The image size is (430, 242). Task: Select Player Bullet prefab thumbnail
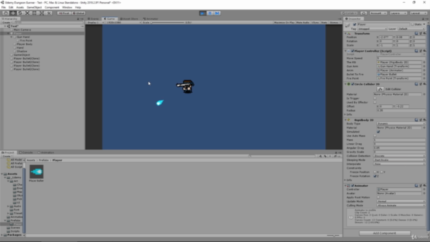[x=36, y=171]
